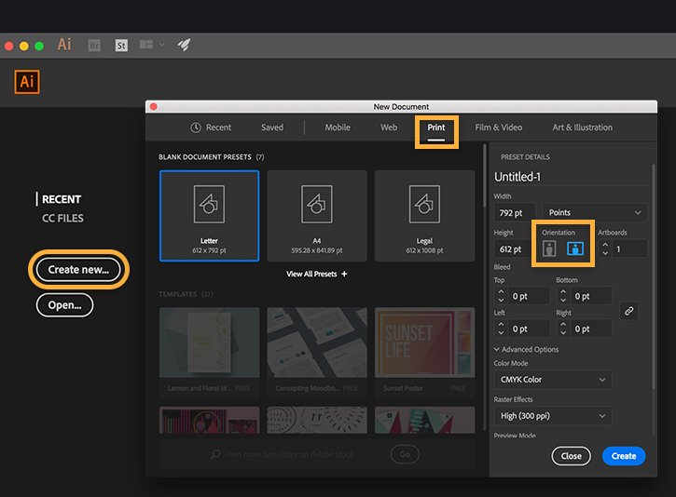Click the plus icon next to View All Presets
676x497 pixels.
point(344,275)
